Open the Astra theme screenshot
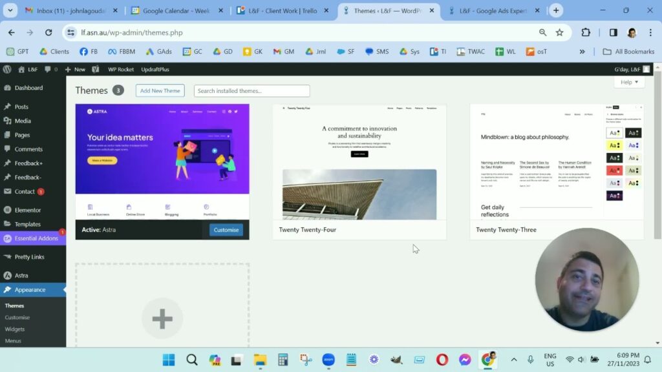Screen dimensions: 662x372 click(162, 162)
